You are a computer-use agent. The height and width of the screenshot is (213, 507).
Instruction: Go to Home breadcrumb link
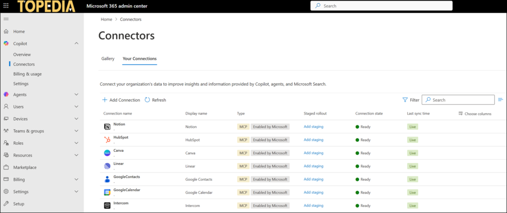tap(106, 19)
